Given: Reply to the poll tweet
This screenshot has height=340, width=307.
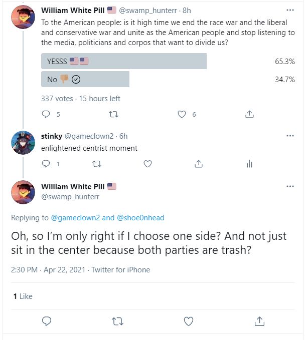Looking at the screenshot, I should [x=46, y=114].
